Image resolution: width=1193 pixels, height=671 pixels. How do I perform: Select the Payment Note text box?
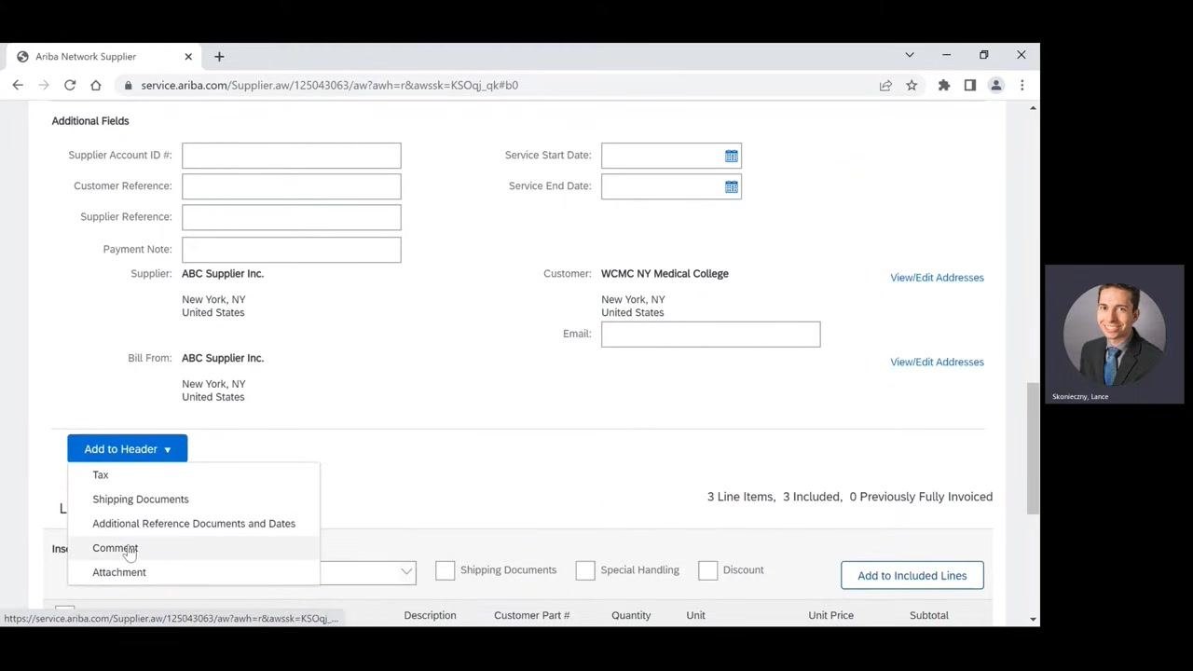point(292,250)
